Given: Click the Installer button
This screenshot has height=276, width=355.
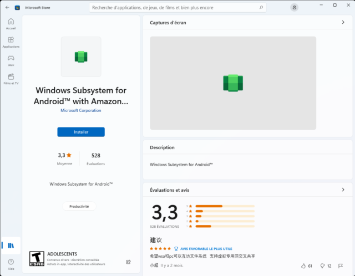Looking at the screenshot, I should [x=81, y=132].
